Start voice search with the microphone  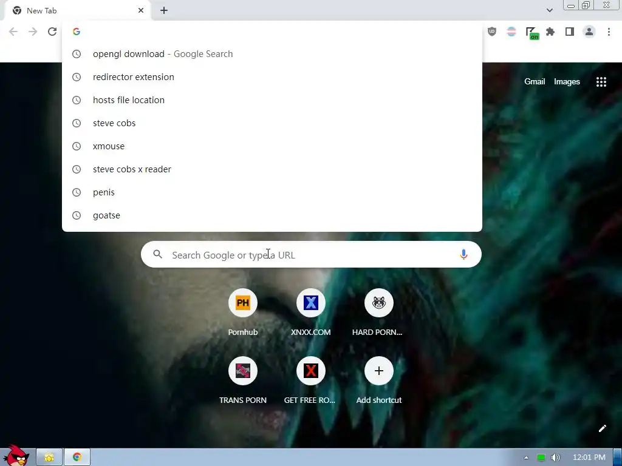click(x=463, y=254)
